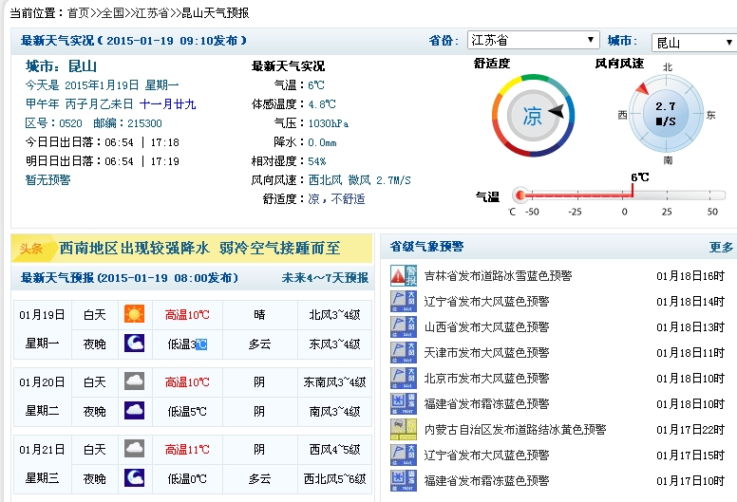Viewport: 737px width, 502px height.
Task: Click 首页 in the breadcrumb navigation
Action: tap(79, 12)
